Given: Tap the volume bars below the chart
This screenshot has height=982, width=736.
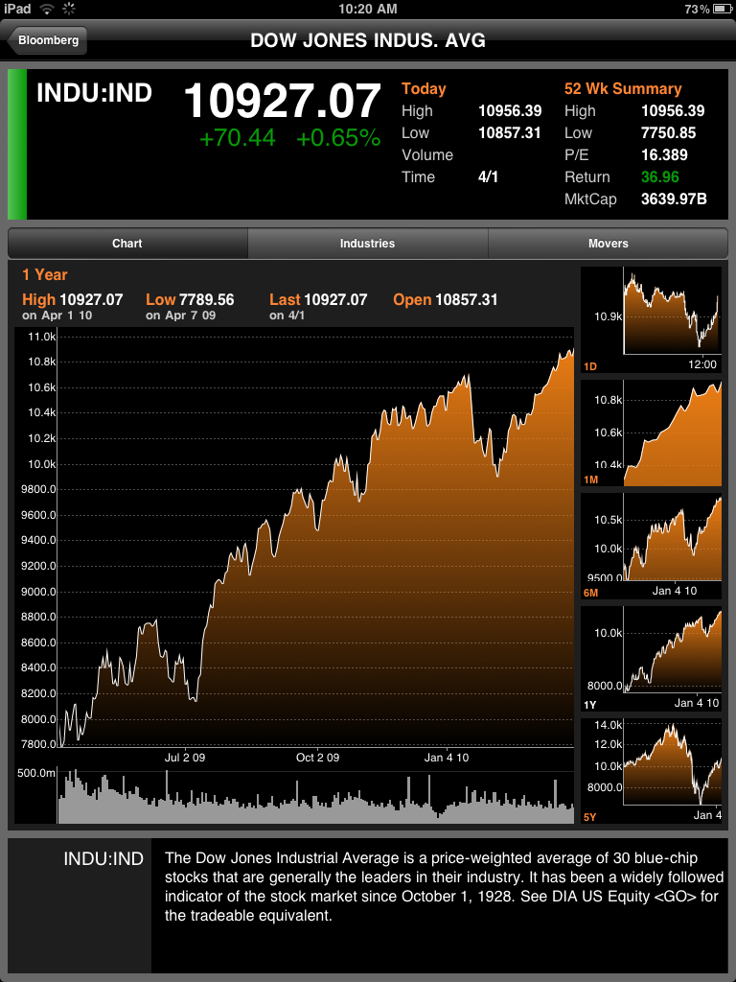Looking at the screenshot, I should [316, 801].
